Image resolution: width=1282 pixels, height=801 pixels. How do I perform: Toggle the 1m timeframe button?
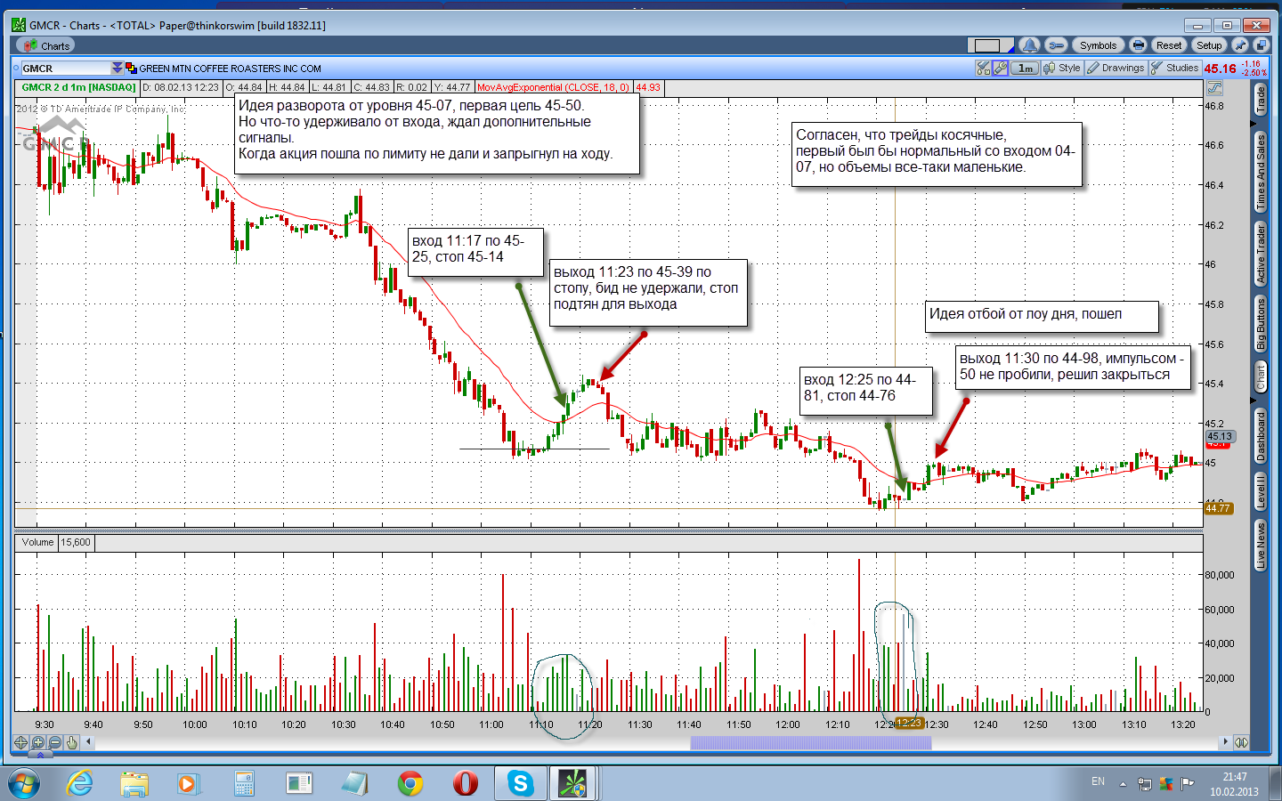(1026, 68)
